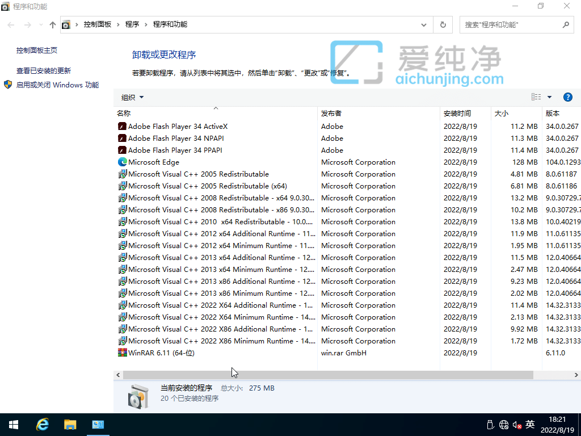Refresh the Programs and Features list
581x436 pixels.
pos(443,25)
